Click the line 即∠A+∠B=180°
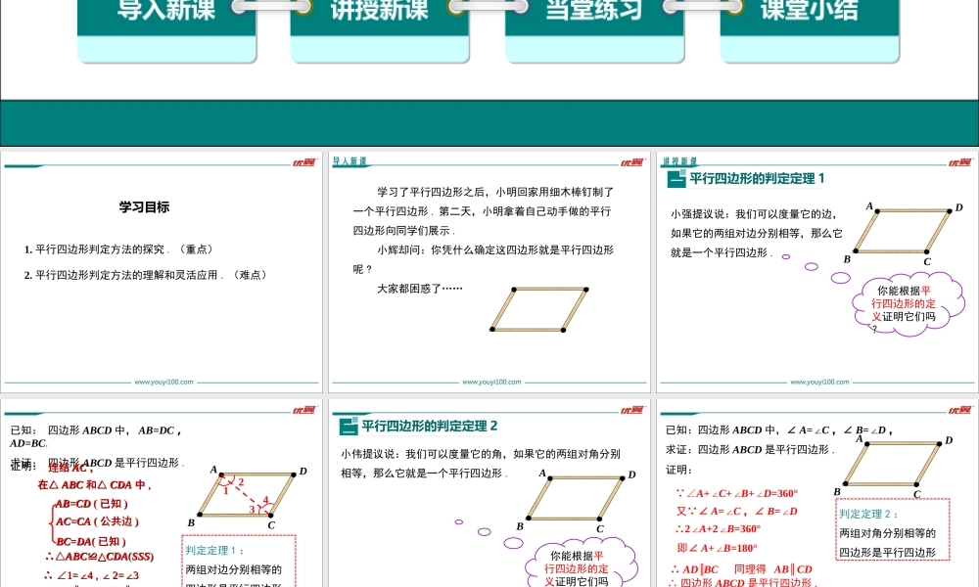The height and width of the screenshot is (587, 979). pyautogui.click(x=717, y=548)
